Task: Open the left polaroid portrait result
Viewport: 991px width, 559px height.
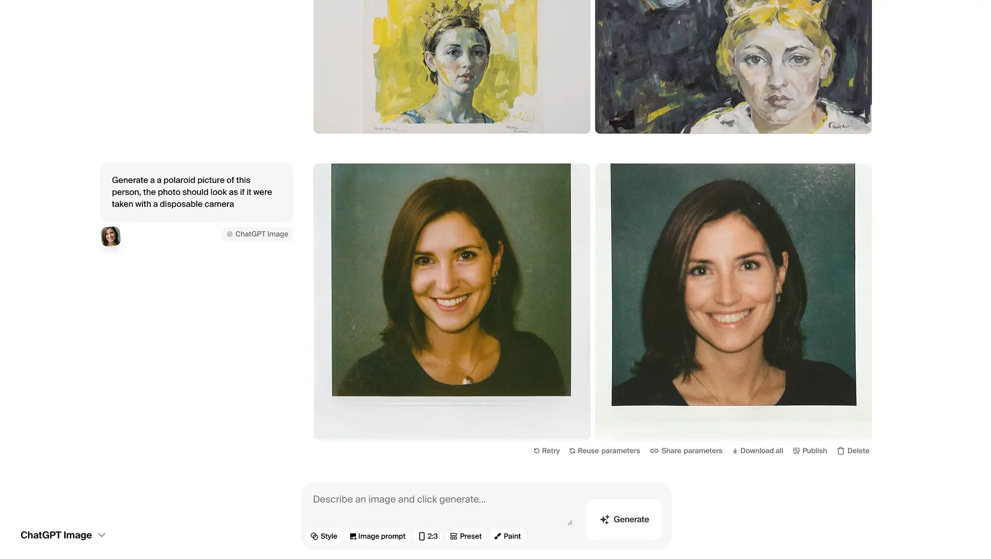Action: click(451, 301)
